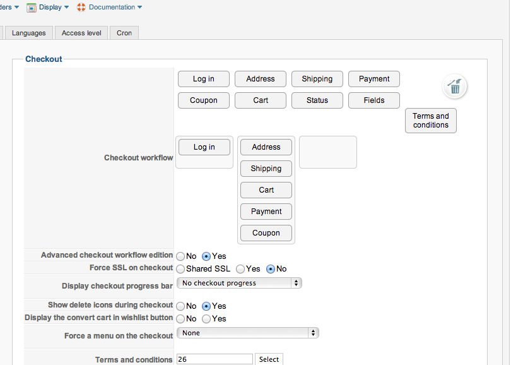Click the Documentation lifebuoy icon

click(x=81, y=8)
